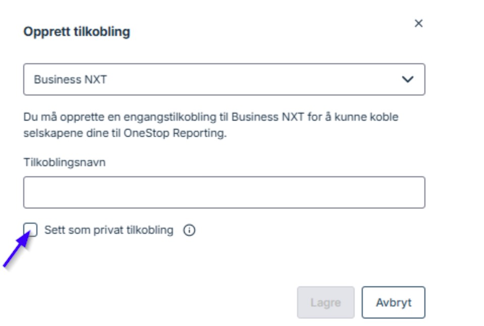Close the Opprett tilkobling dialog
Screen dimensions: 484x326
tap(418, 23)
